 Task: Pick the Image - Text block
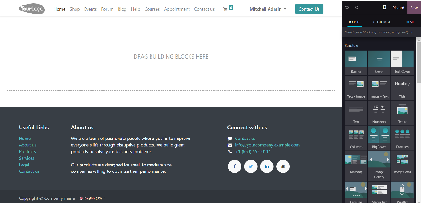coord(379,87)
